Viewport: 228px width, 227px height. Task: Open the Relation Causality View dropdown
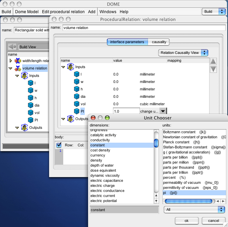183,53
